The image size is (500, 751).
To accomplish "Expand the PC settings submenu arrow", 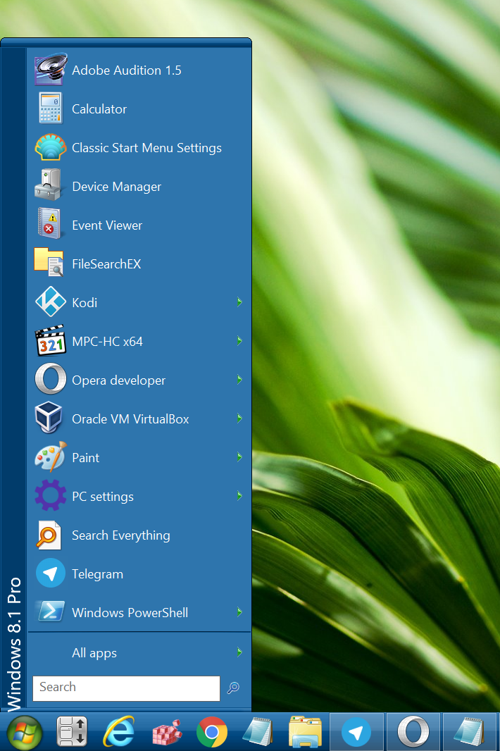I will tap(239, 496).
